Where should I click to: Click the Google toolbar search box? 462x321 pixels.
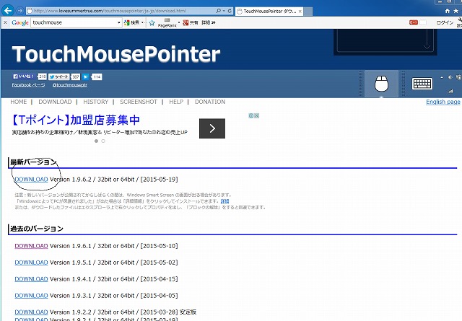74,22
